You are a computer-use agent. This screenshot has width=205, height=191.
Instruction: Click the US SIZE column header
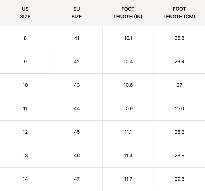(x=25, y=13)
